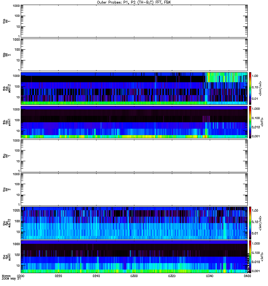Click the 'thb fbk edc12' y-axis title
This screenshot has height=286, width=268.
pos(6,88)
